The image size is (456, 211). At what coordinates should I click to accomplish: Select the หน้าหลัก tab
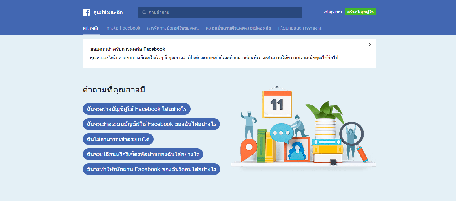(x=91, y=28)
